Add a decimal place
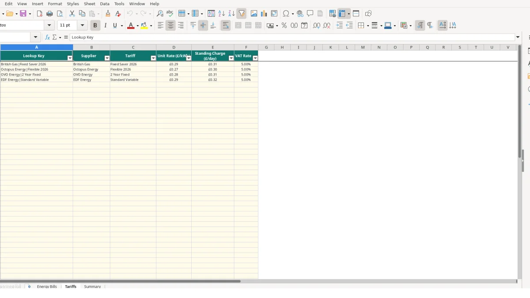 tap(317, 26)
